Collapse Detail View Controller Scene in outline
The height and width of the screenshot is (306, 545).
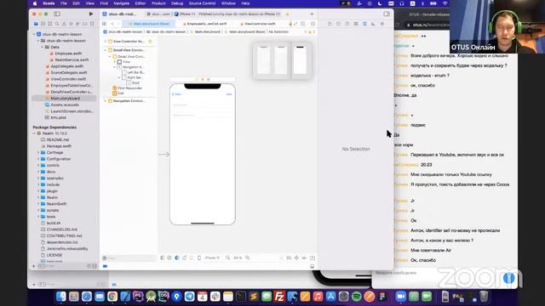[x=106, y=50]
